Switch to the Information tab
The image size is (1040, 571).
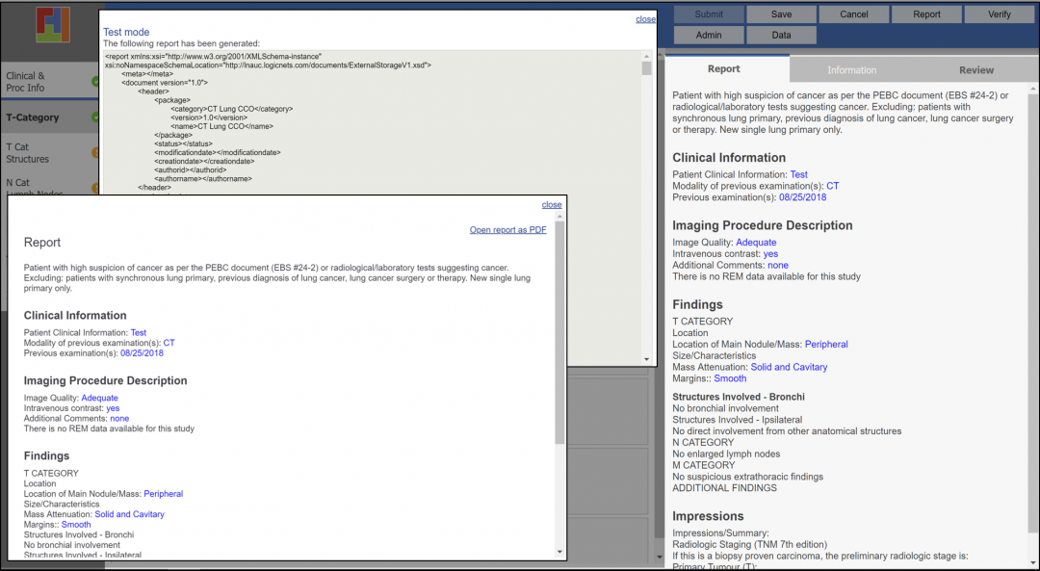(x=849, y=68)
